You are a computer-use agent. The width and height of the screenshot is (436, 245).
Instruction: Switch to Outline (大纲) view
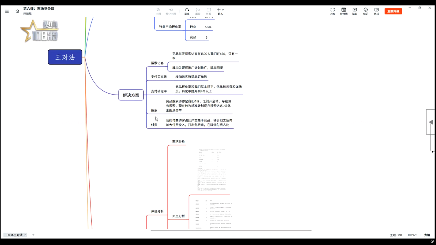(427, 235)
